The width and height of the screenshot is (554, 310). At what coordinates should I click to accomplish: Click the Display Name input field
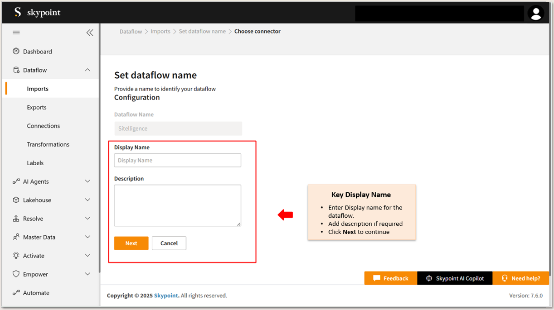[x=177, y=160]
